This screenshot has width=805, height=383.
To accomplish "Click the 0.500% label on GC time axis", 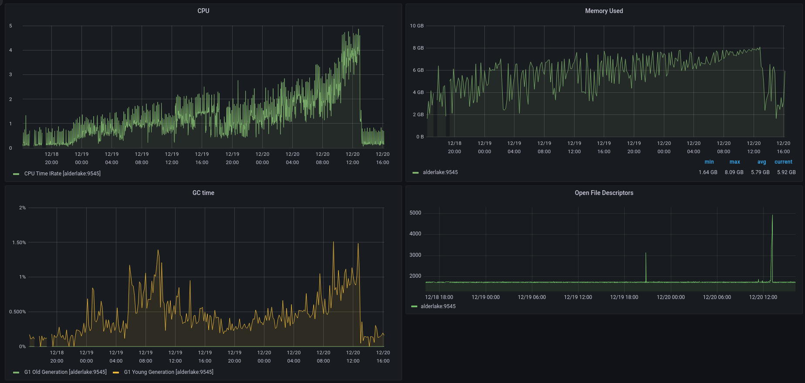I will click(17, 312).
